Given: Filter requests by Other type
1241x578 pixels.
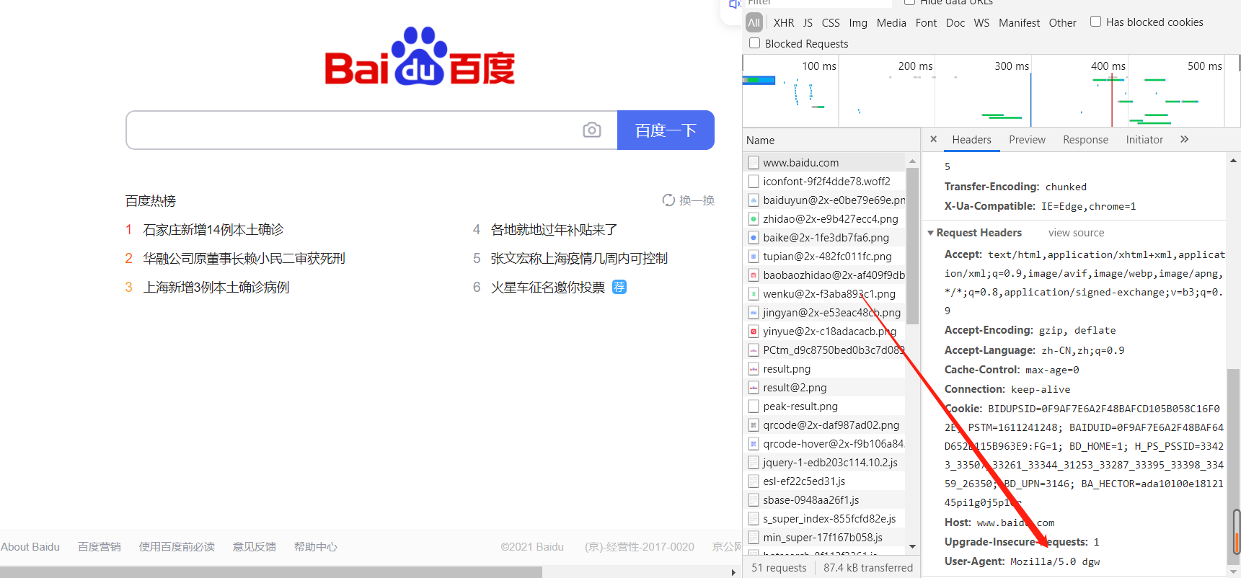Looking at the screenshot, I should [1062, 23].
